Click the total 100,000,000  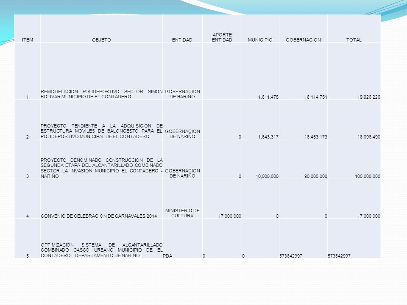click(368, 176)
